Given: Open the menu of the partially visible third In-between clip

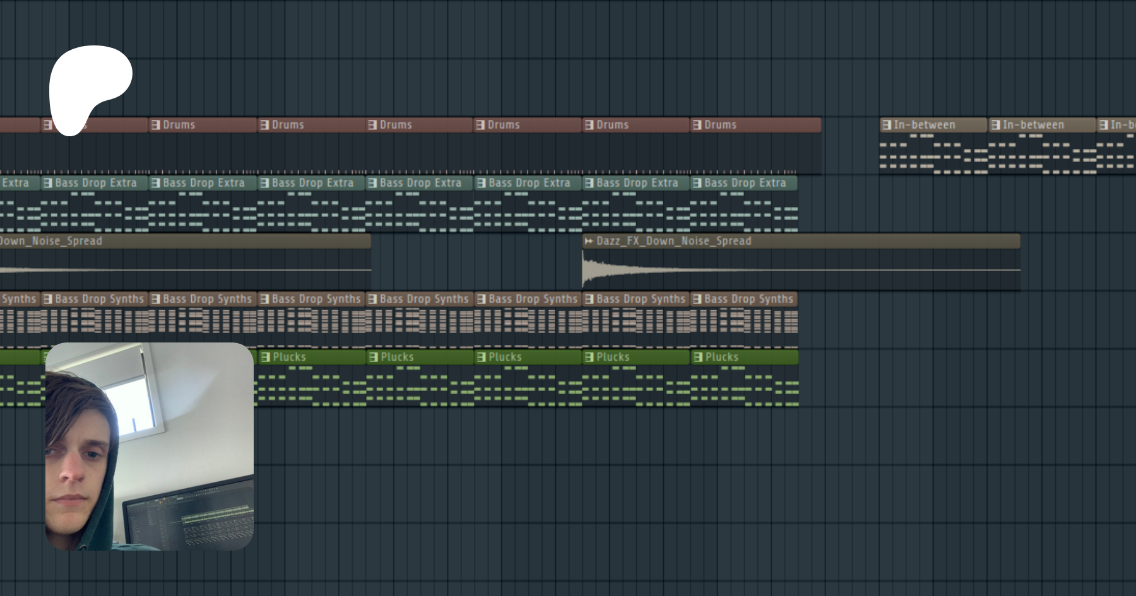Looking at the screenshot, I should [1103, 125].
